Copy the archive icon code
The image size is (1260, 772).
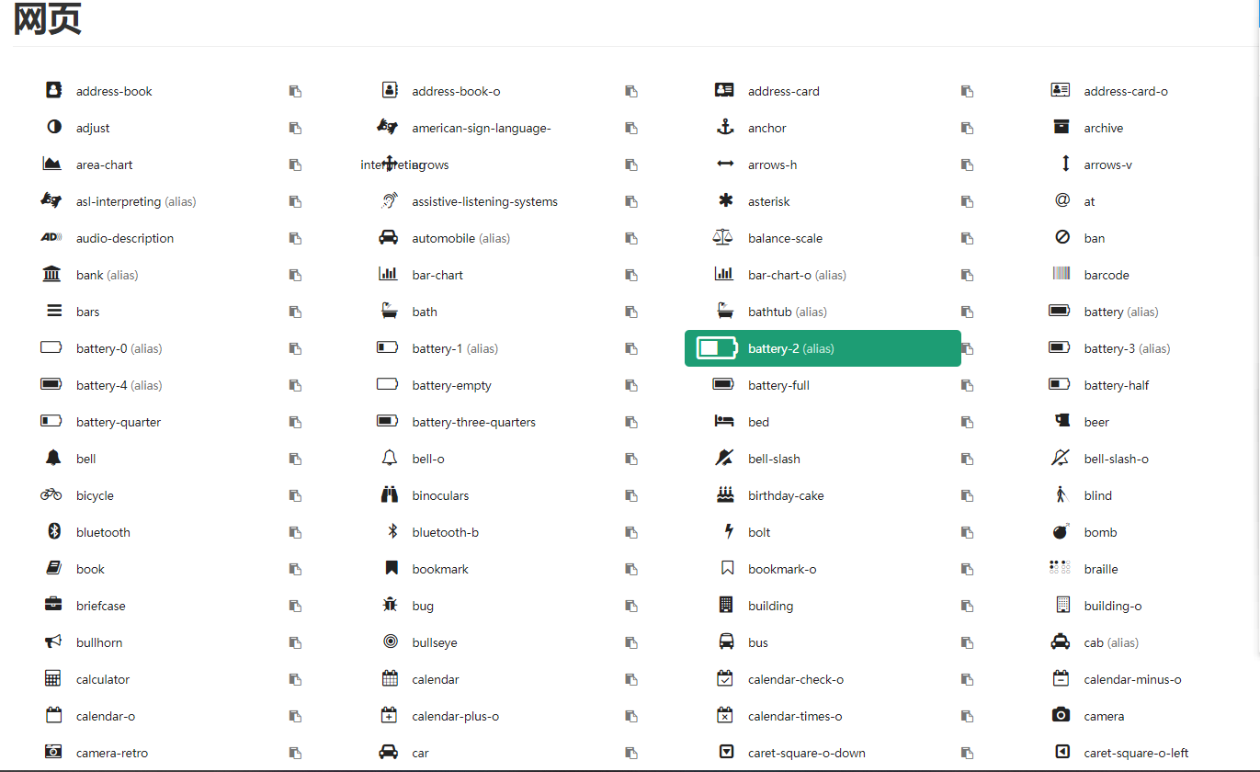pos(1254,127)
